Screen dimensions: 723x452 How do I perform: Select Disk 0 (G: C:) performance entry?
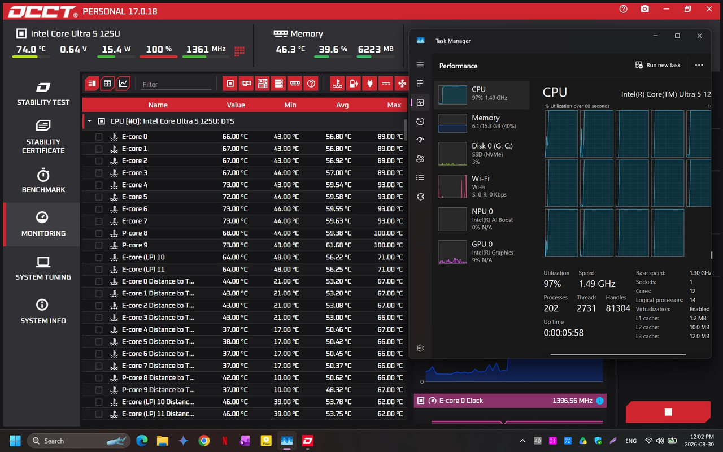click(482, 154)
